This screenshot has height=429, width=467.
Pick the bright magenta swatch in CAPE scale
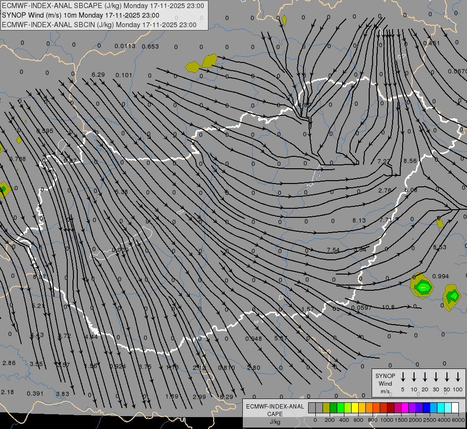[405, 408]
